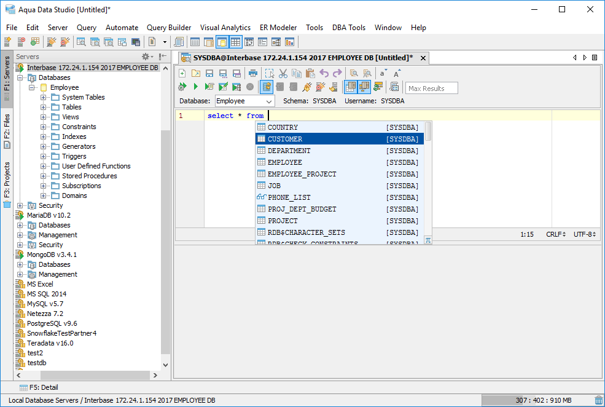The height and width of the screenshot is (407, 605).
Task: Open the F5: Detail panel button
Action: point(39,387)
